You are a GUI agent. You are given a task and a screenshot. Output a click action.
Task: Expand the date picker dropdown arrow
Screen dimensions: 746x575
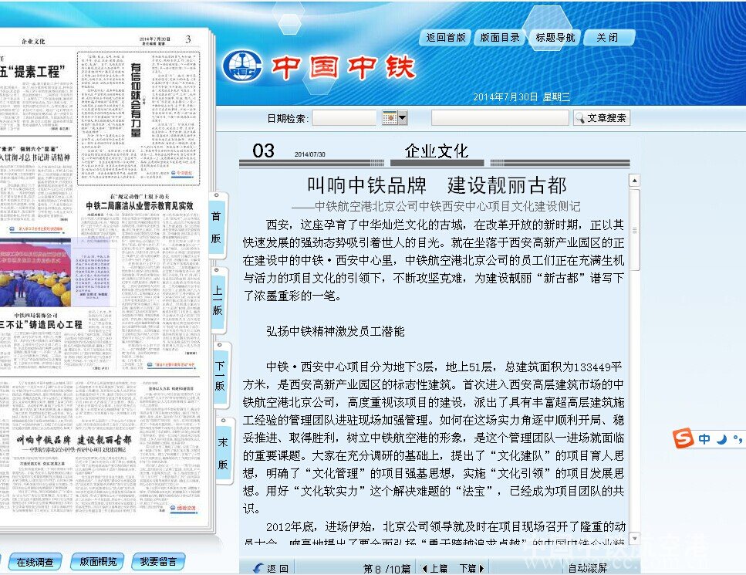(403, 117)
